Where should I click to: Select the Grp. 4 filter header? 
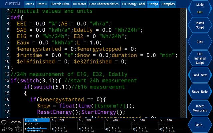click(x=112, y=120)
